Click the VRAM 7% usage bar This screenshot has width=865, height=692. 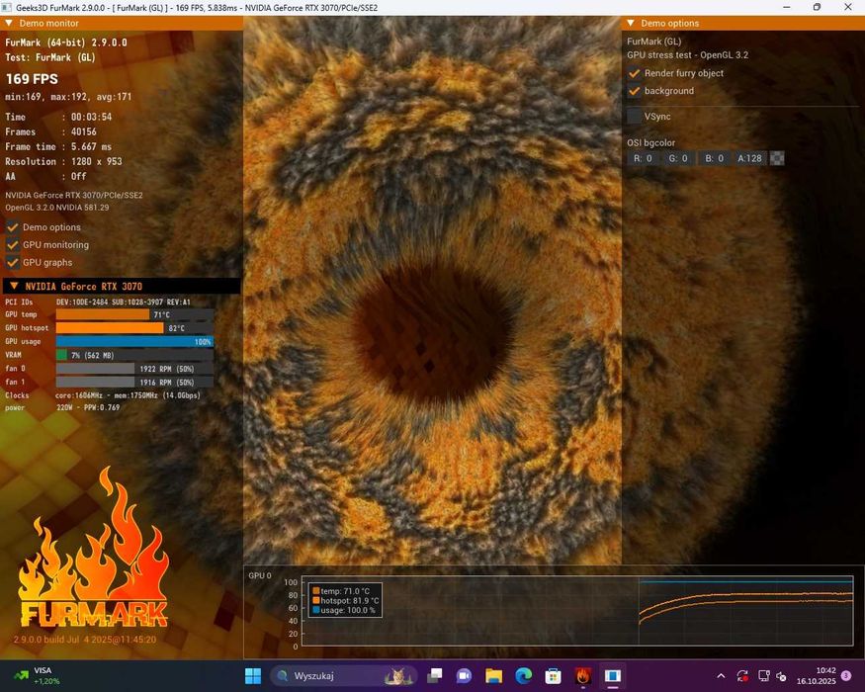(x=134, y=355)
